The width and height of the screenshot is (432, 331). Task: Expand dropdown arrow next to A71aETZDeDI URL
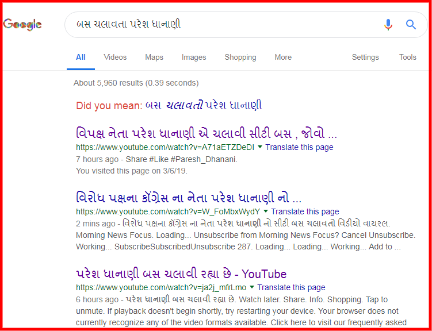(259, 147)
